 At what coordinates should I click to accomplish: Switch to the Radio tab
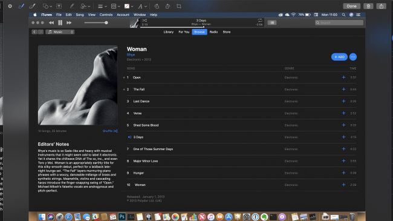coord(213,32)
